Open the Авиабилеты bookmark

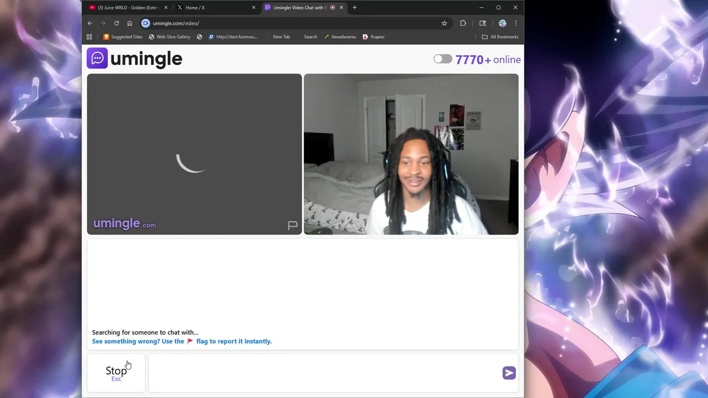340,37
